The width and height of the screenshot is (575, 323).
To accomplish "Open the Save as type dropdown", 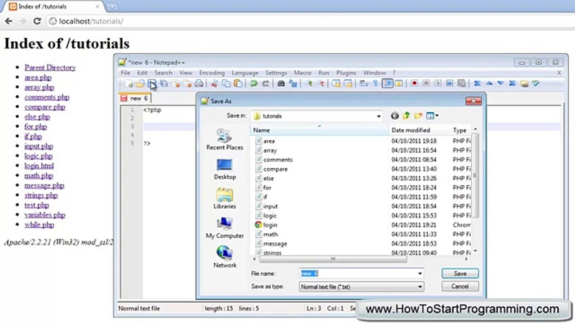I will pyautogui.click(x=420, y=287).
